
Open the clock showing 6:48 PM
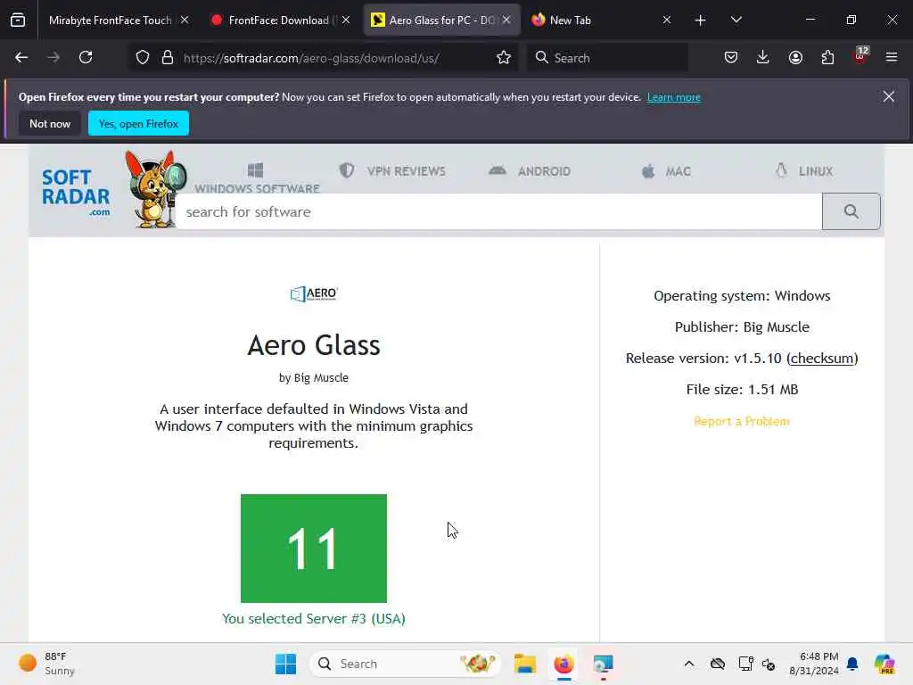pyautogui.click(x=814, y=664)
